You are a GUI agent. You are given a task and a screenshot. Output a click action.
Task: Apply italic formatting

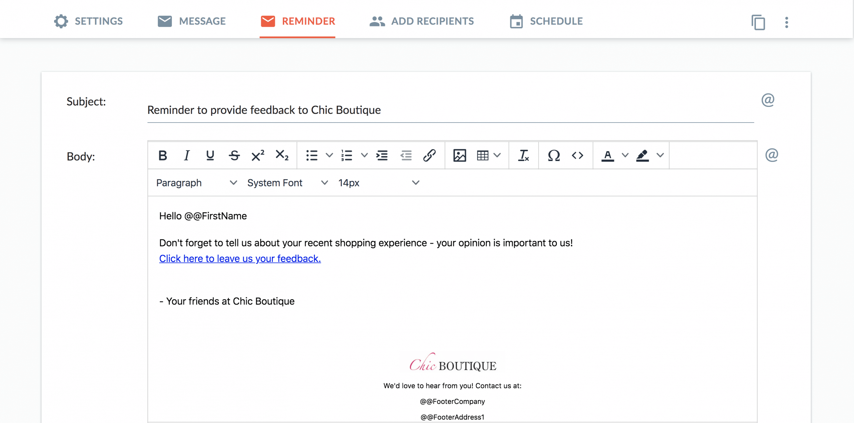tap(186, 155)
